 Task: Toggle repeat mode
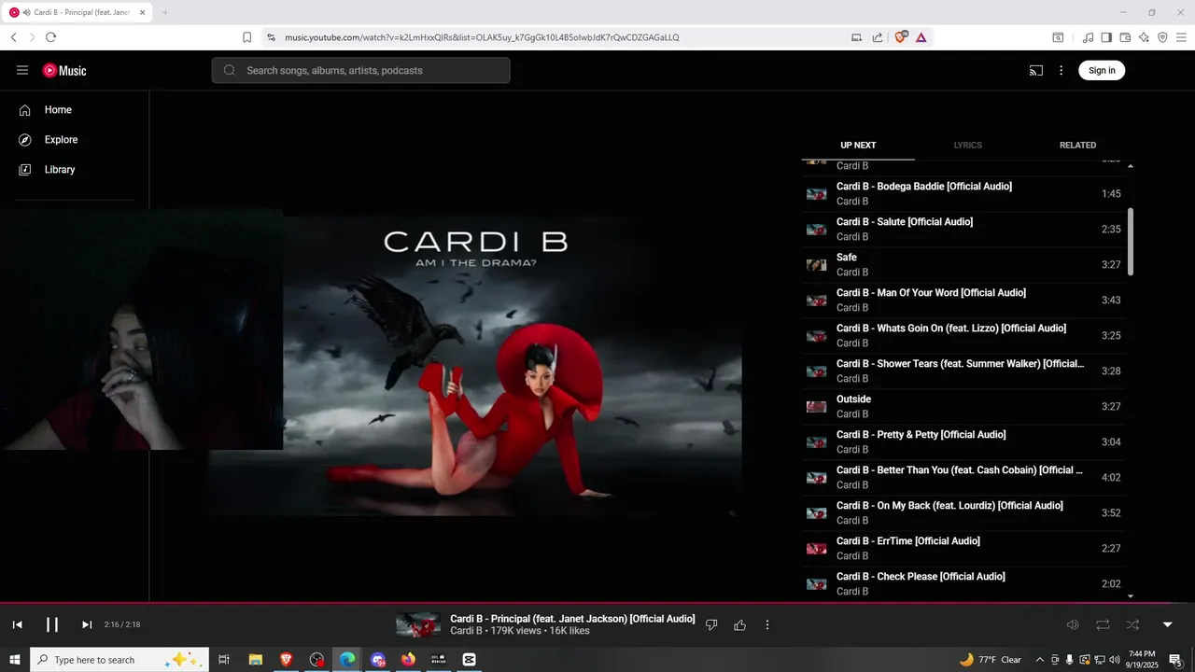point(1103,624)
